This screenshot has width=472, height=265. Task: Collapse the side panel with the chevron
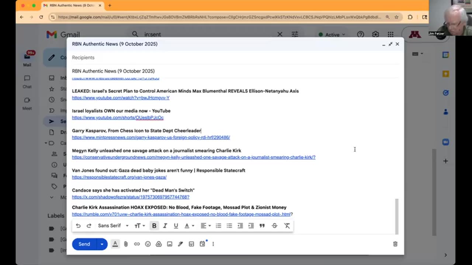tap(445, 255)
